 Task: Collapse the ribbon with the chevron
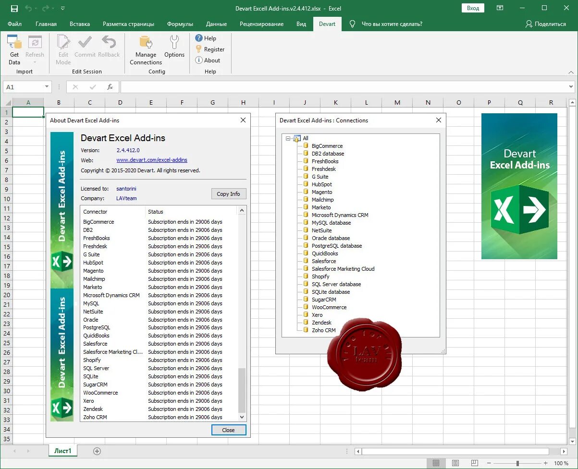tap(571, 72)
